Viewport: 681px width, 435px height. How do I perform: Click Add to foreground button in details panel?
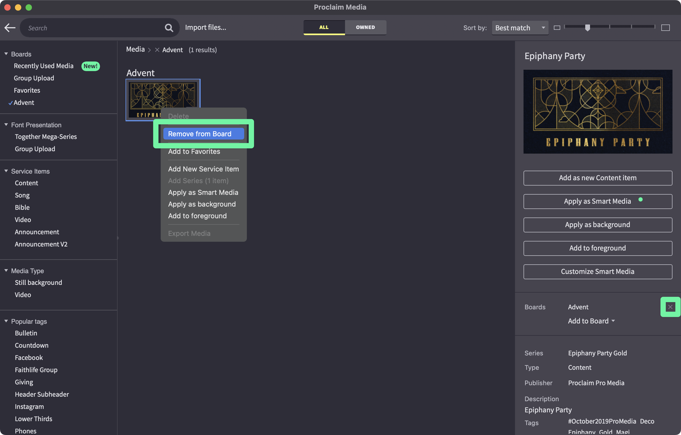coord(597,248)
